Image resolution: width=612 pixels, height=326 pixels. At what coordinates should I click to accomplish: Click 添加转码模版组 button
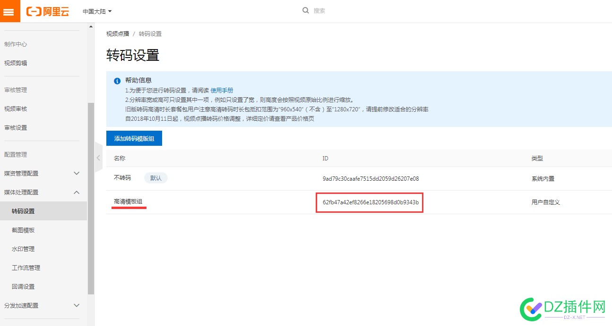[x=134, y=139]
